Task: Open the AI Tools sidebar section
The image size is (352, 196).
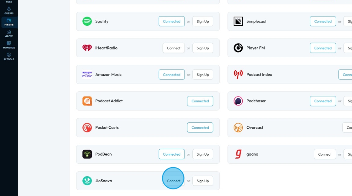Action: point(9,57)
